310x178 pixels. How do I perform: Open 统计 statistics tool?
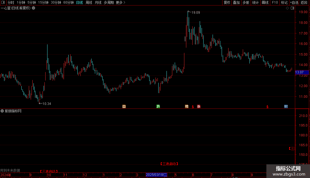[255, 2]
